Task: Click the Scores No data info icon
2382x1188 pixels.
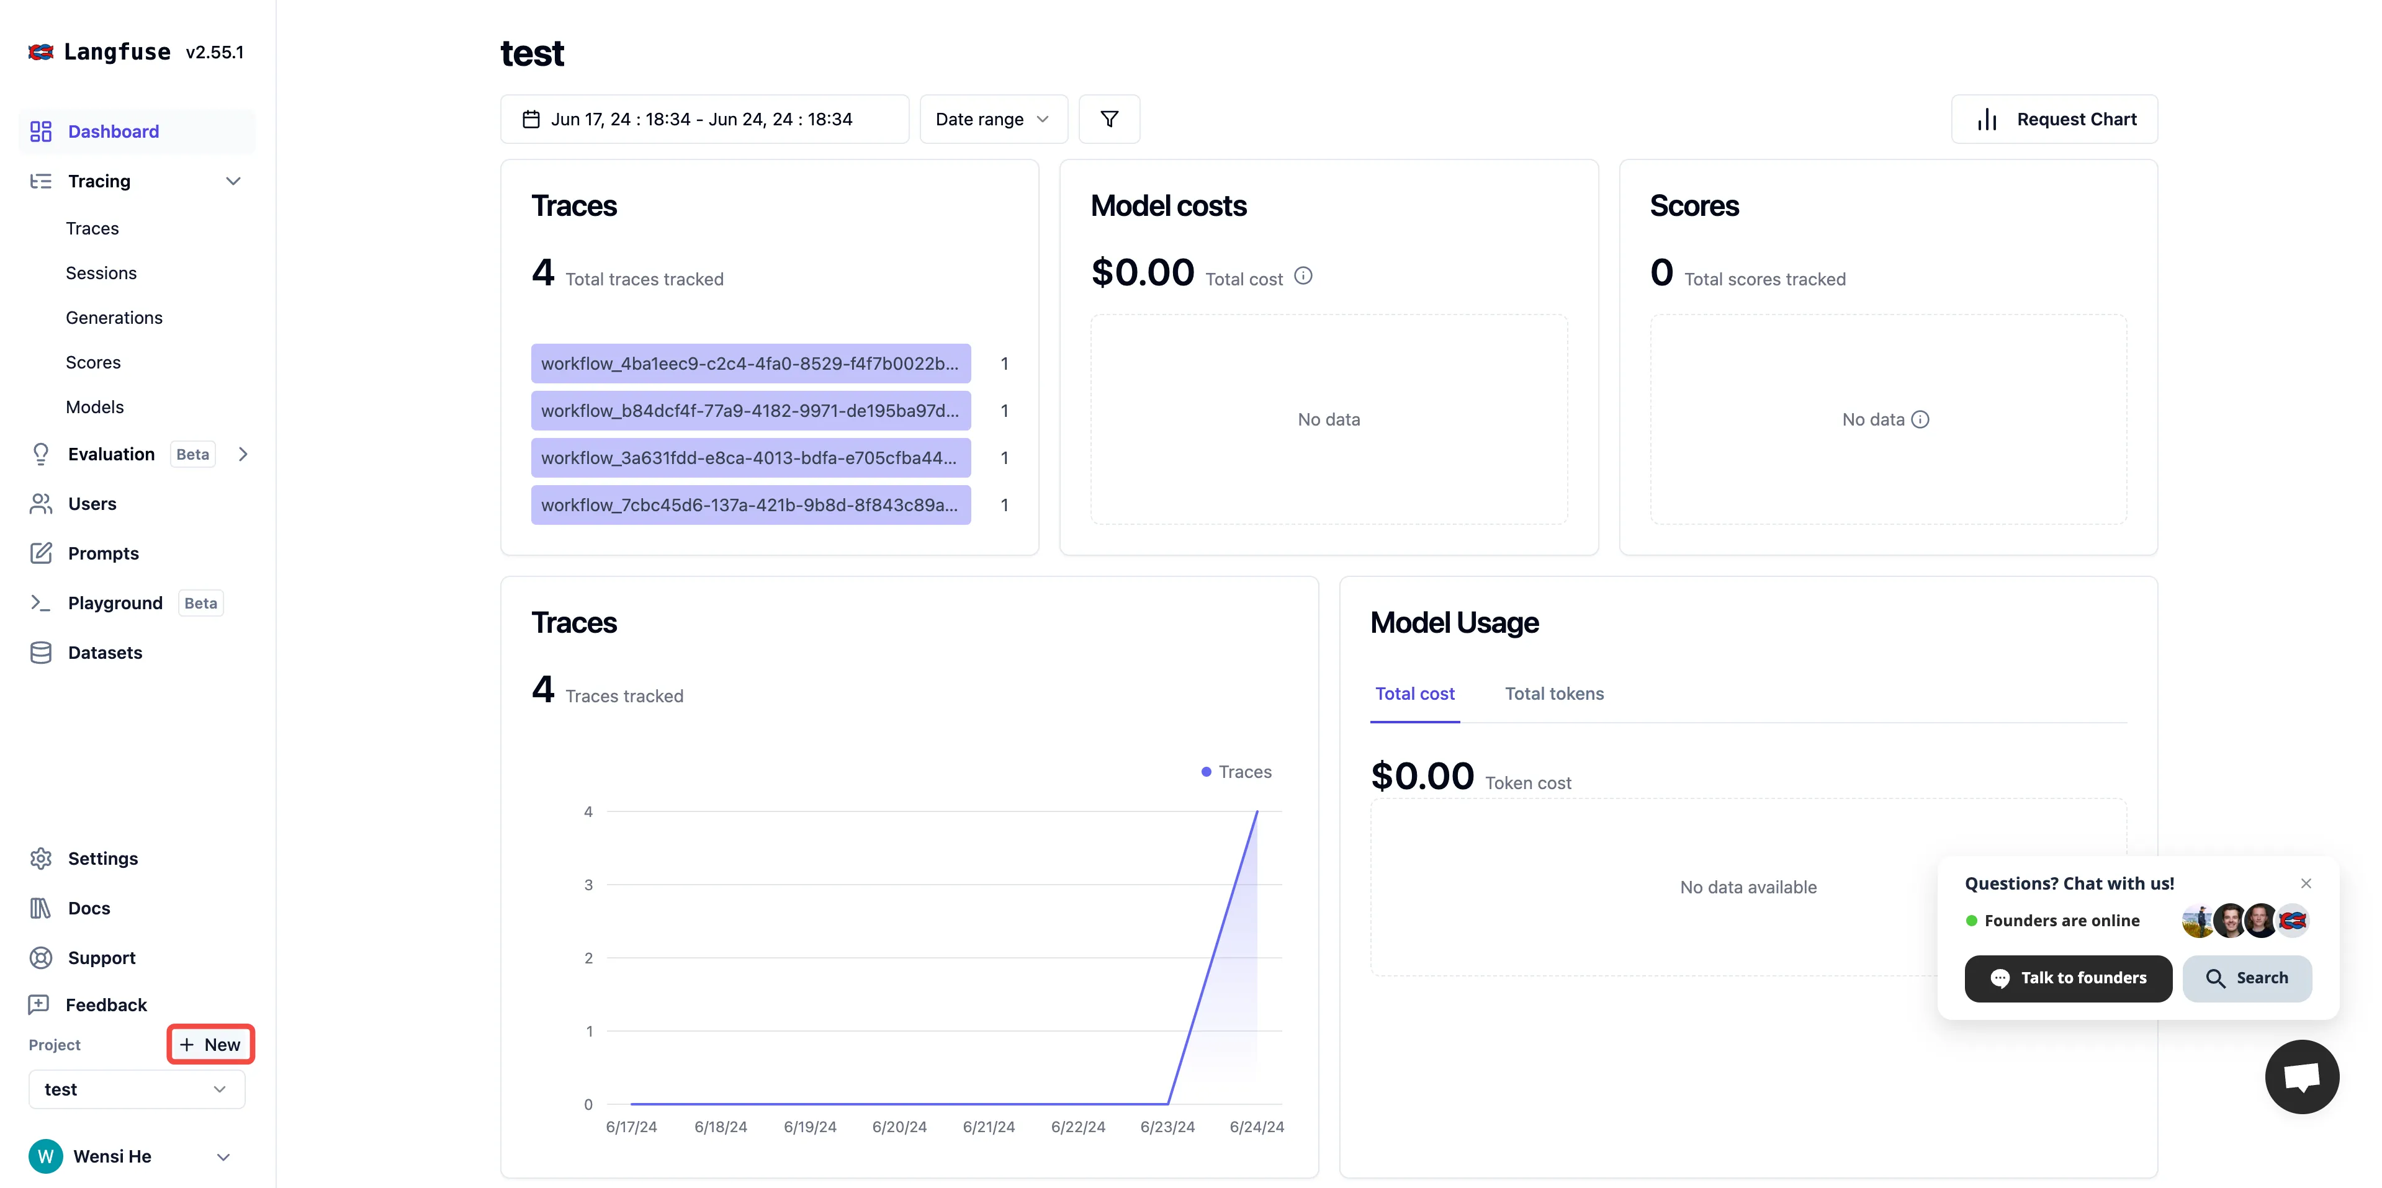Action: tap(1921, 420)
